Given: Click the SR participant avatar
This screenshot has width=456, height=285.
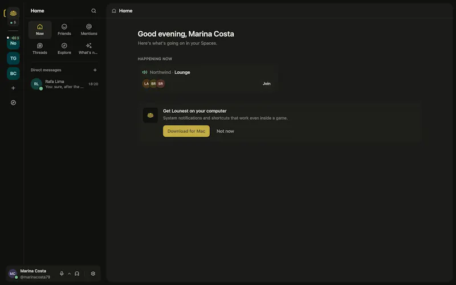Looking at the screenshot, I should coord(161,84).
